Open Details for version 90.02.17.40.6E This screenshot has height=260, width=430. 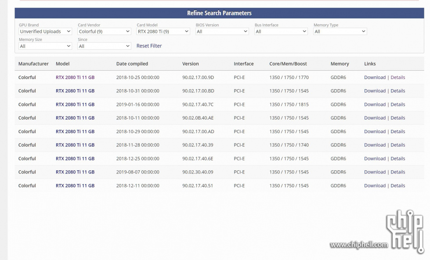pos(397,159)
